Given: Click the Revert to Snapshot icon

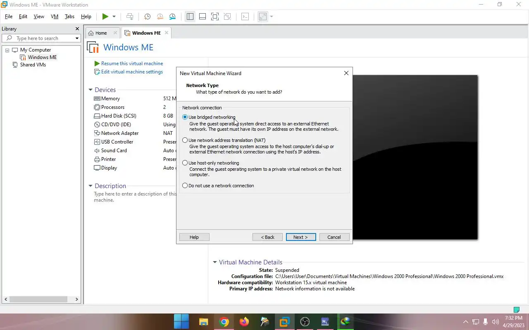Looking at the screenshot, I should pos(160,16).
